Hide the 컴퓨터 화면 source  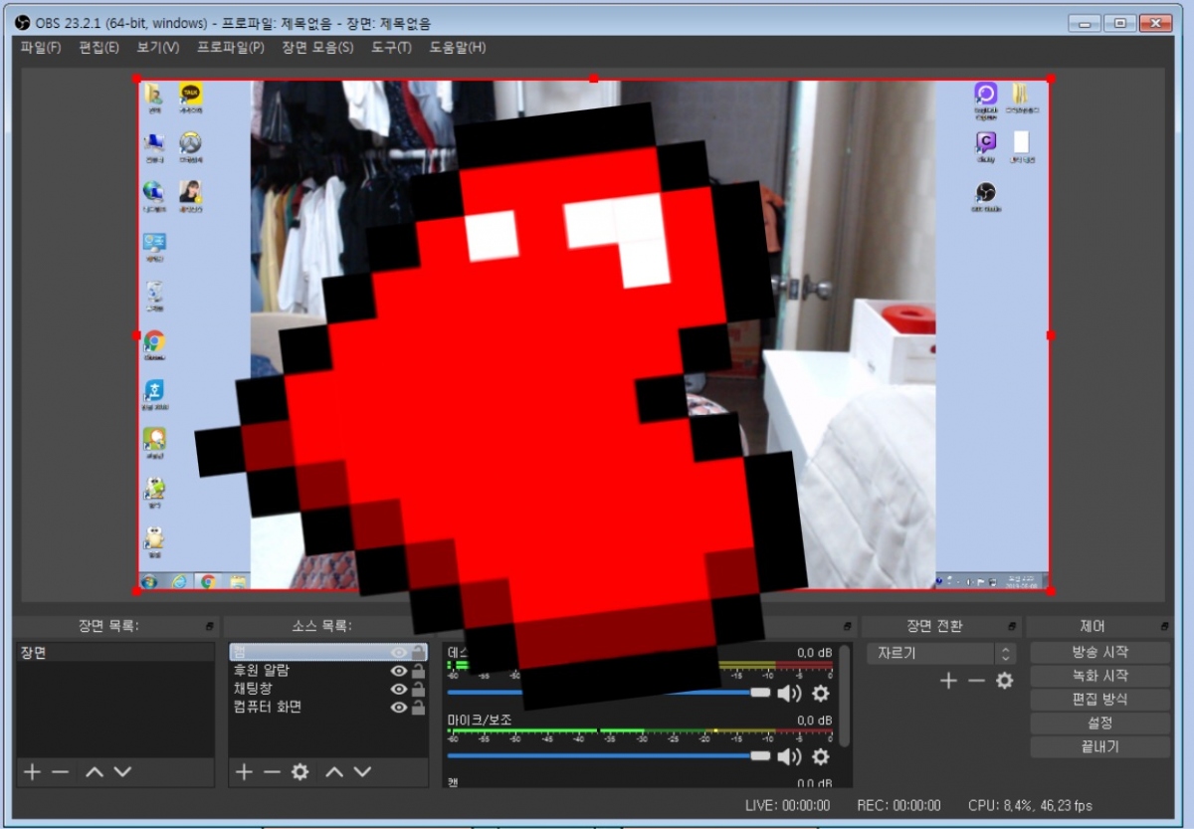[x=399, y=707]
